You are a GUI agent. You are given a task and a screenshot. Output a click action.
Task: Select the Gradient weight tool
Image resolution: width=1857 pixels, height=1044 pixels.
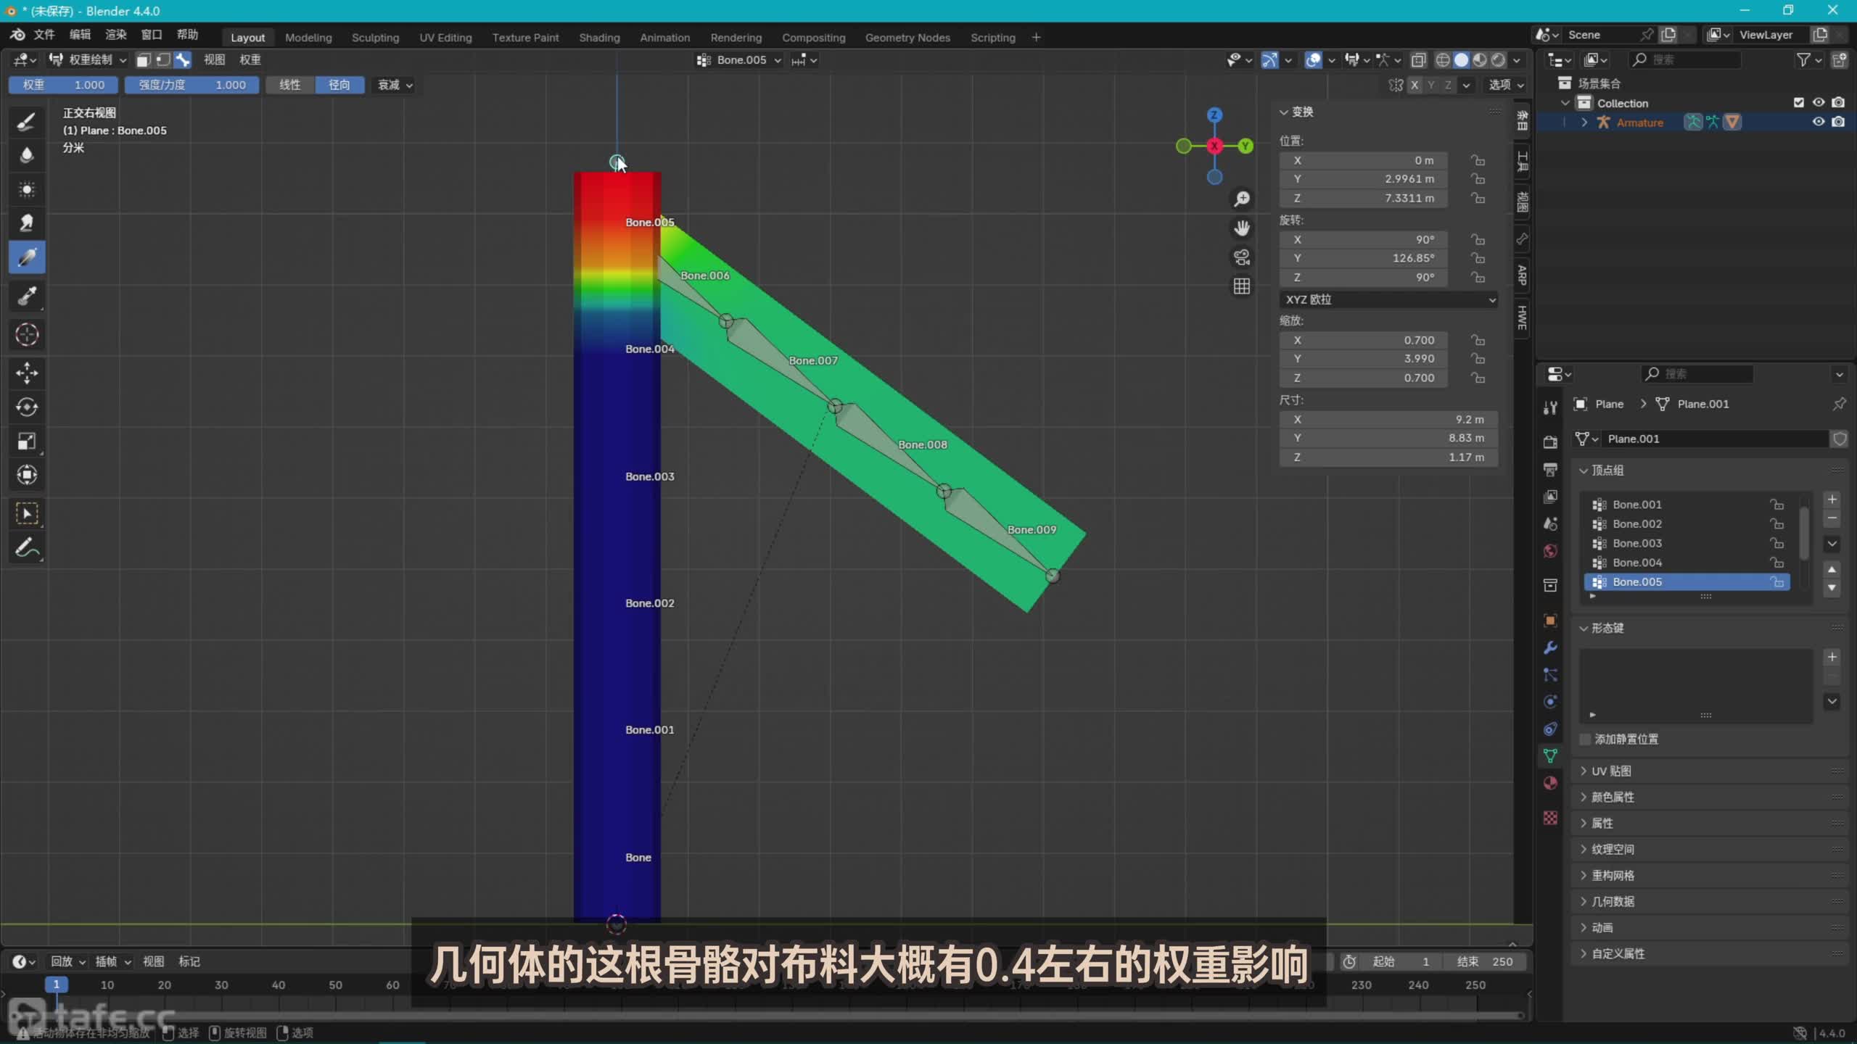27,257
